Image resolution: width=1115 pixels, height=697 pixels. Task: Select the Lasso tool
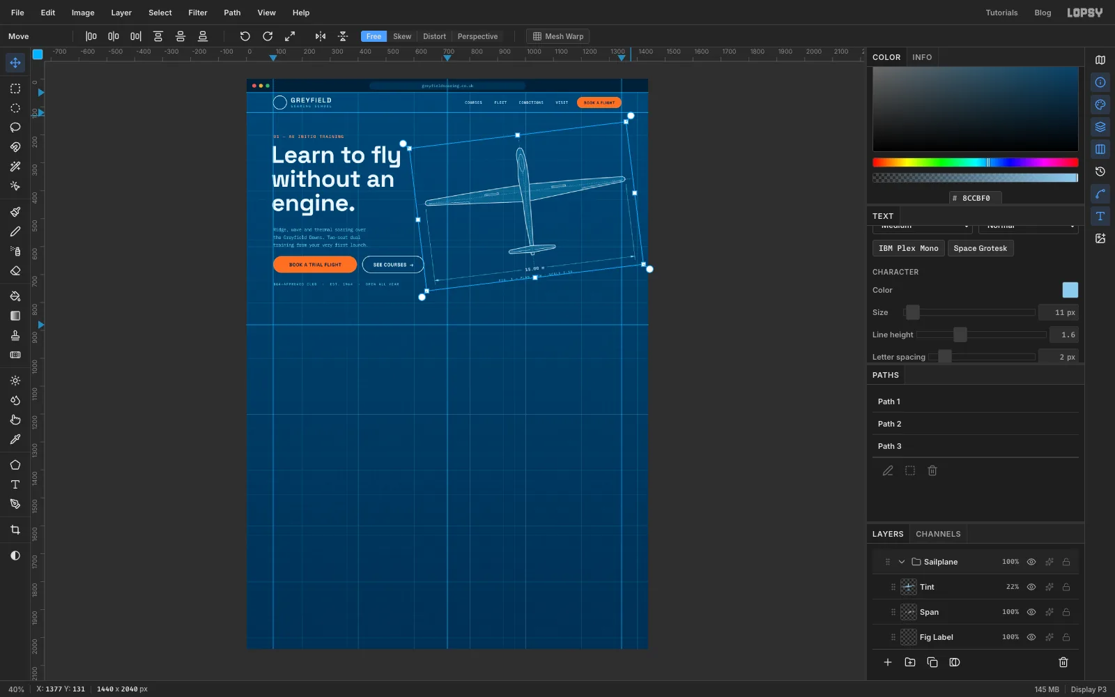[15, 128]
